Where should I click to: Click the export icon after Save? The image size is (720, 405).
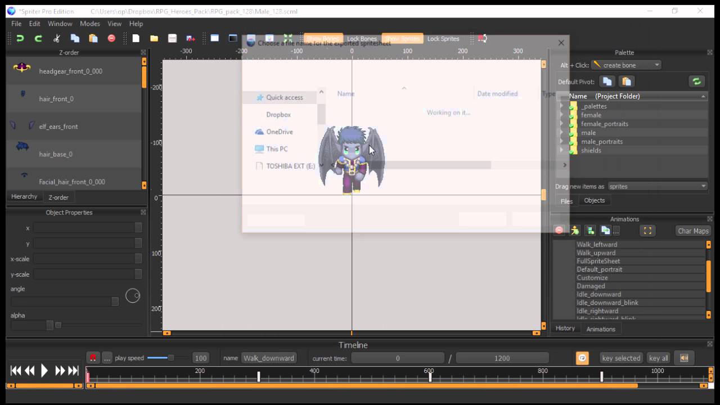[191, 38]
